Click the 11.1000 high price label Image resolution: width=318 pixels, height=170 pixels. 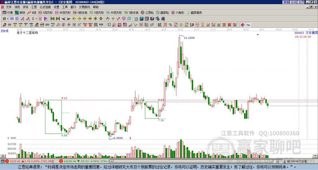(189, 38)
